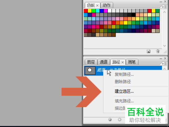The height and width of the screenshot is (127, 169).
Task: Choose 建立选区... from context menu
Action: click(x=124, y=92)
